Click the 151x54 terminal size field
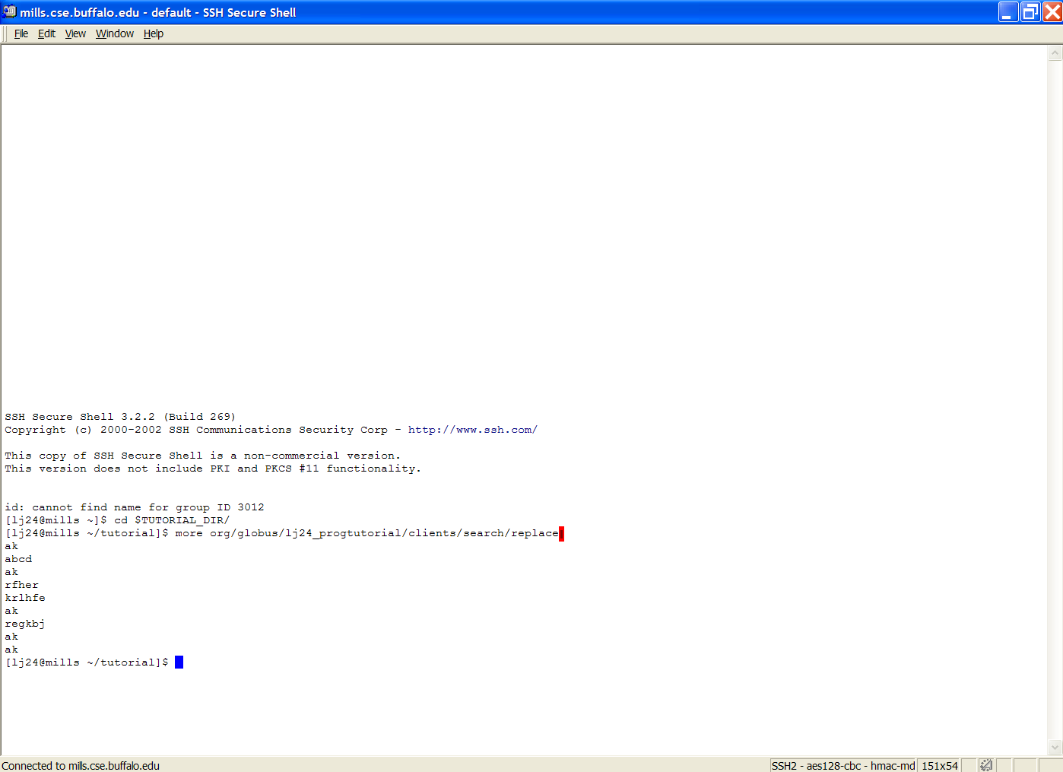 [939, 765]
